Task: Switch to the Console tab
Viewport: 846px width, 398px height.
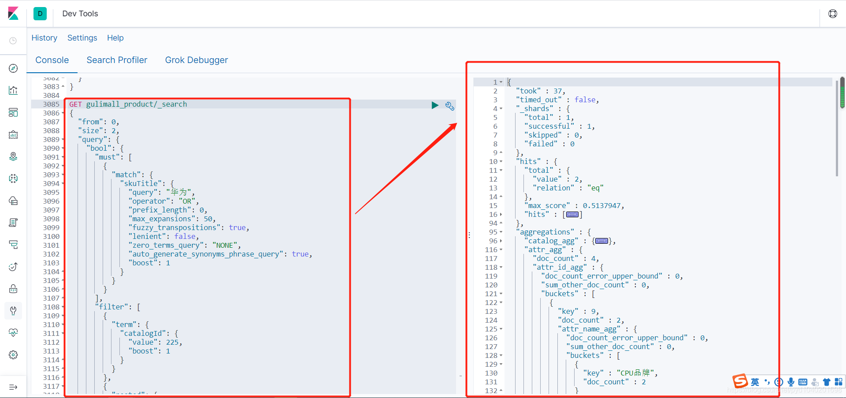Action: (52, 60)
